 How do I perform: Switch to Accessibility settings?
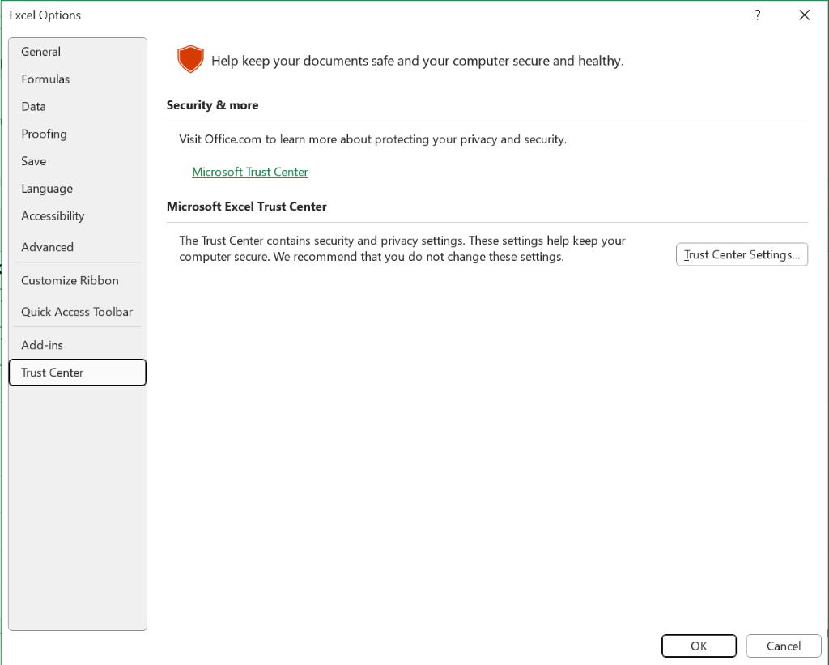pos(77,215)
